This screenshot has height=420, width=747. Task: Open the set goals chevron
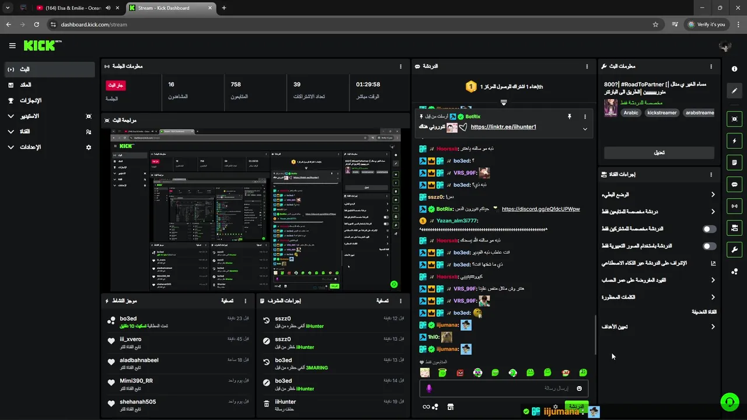pyautogui.click(x=713, y=327)
